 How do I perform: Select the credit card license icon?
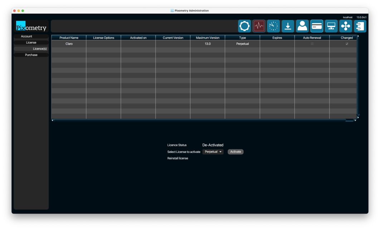tap(317, 26)
